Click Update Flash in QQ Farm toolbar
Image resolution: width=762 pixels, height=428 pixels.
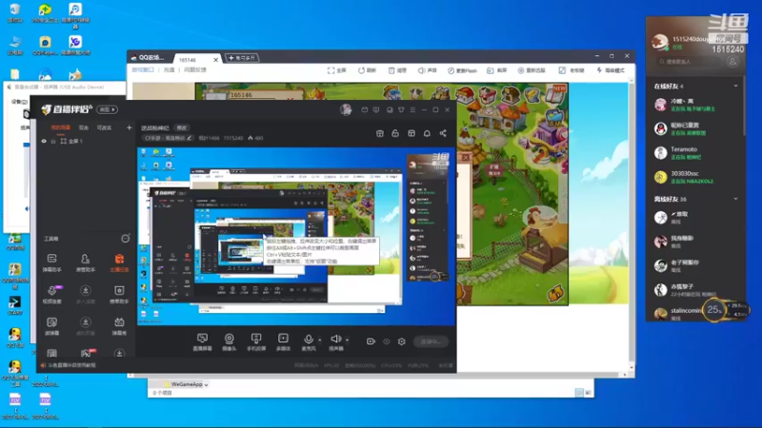(462, 70)
